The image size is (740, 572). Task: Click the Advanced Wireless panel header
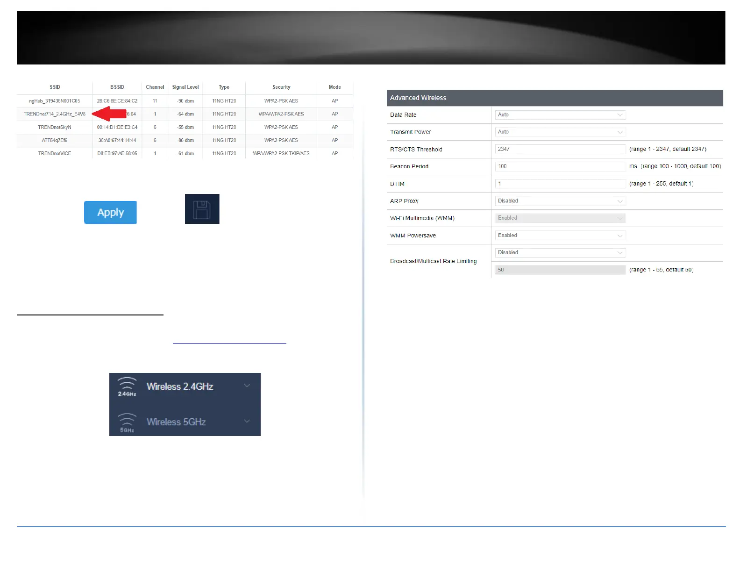[555, 98]
